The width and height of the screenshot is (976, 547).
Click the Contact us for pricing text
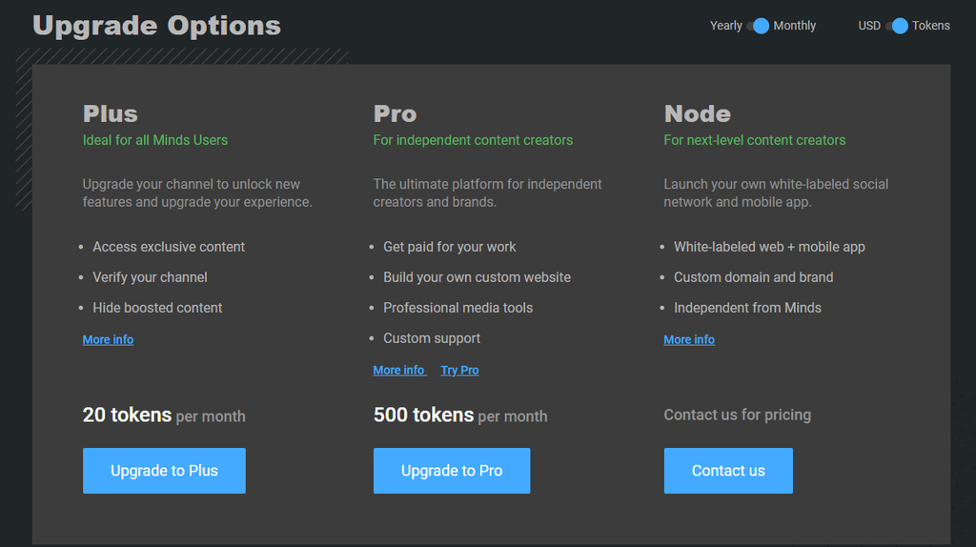point(737,415)
